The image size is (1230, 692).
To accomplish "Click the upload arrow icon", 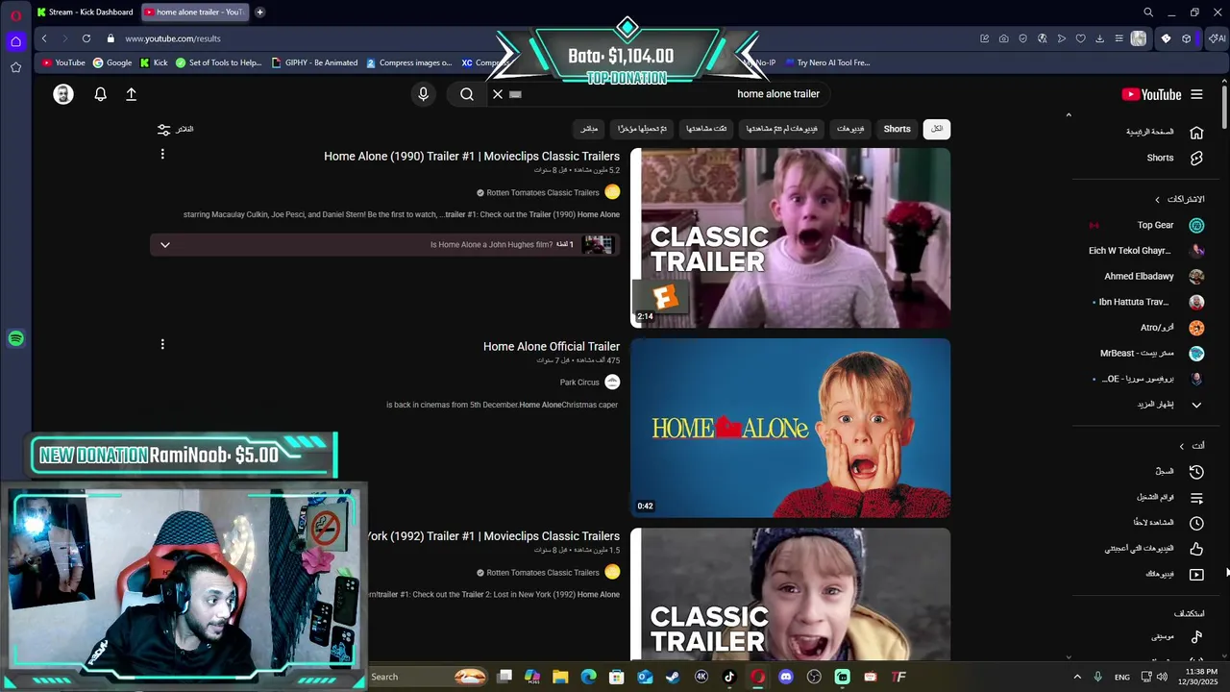I will point(132,94).
